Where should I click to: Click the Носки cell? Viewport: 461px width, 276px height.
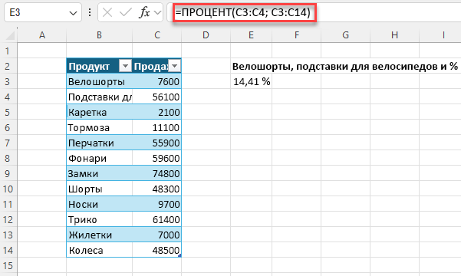[x=100, y=204]
